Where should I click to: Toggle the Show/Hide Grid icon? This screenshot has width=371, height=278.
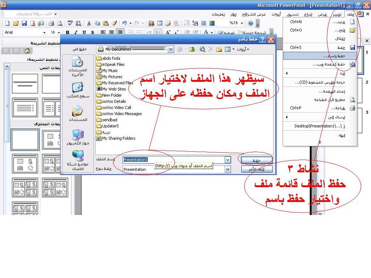(204, 23)
